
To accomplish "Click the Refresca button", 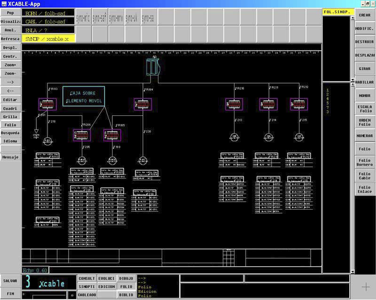I will pyautogui.click(x=10, y=39).
